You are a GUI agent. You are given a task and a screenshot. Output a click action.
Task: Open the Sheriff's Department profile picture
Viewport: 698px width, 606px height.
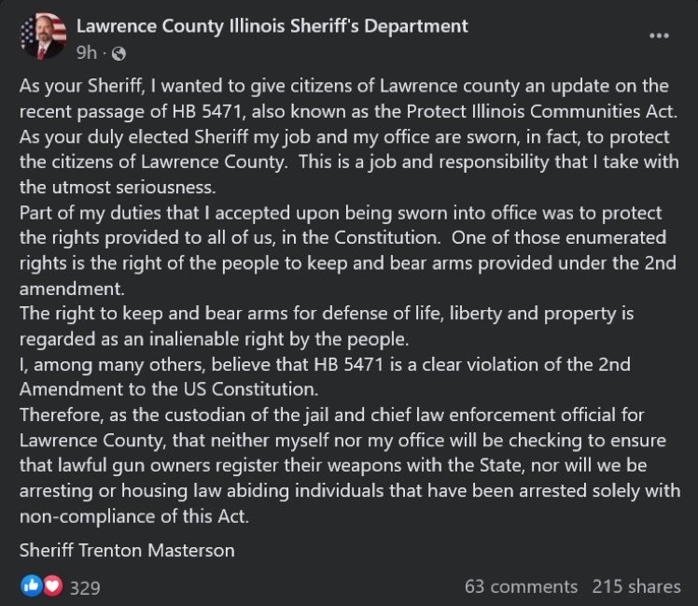[x=43, y=36]
